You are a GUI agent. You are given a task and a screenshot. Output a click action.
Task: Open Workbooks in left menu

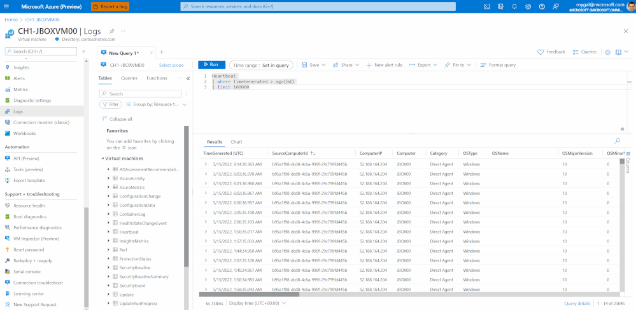click(24, 133)
